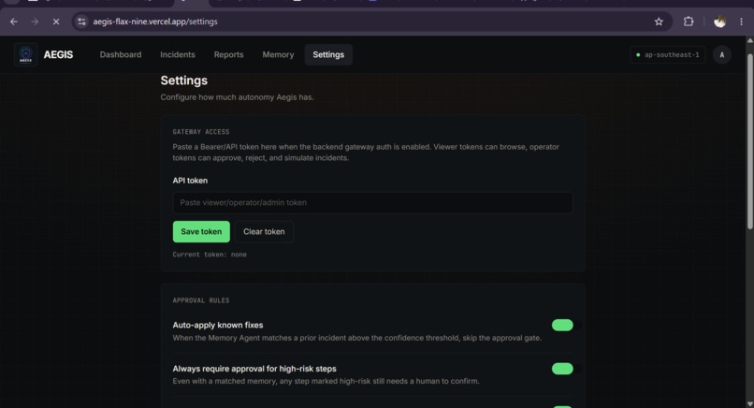Open site information icon in address bar
Viewport: 754px width, 408px height.
pos(81,22)
